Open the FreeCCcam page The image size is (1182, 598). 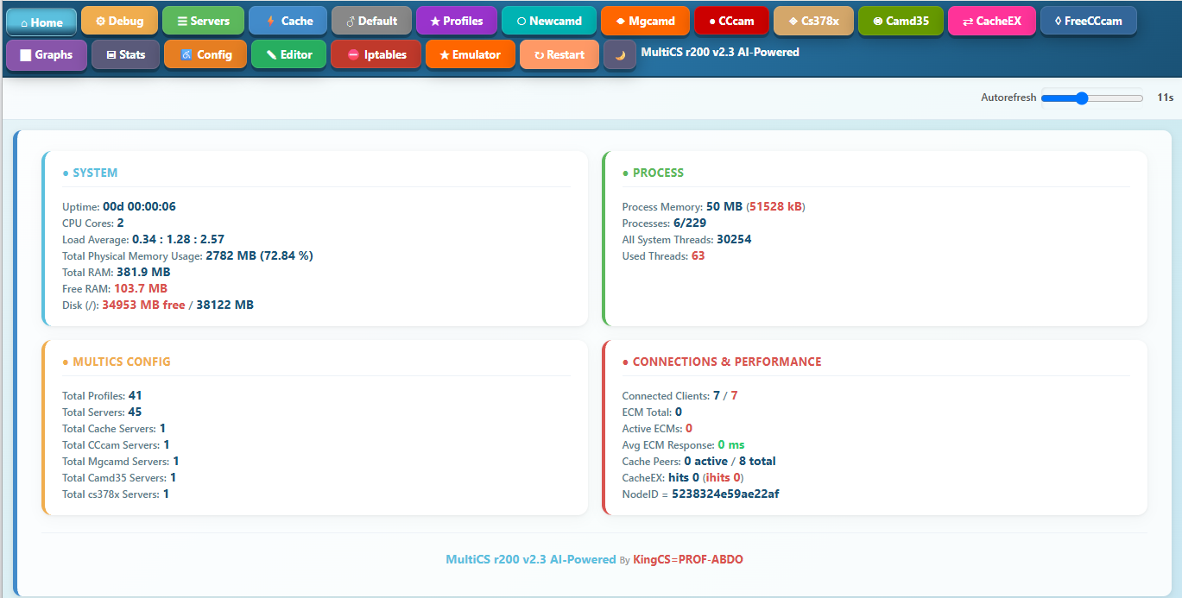pyautogui.click(x=1088, y=21)
